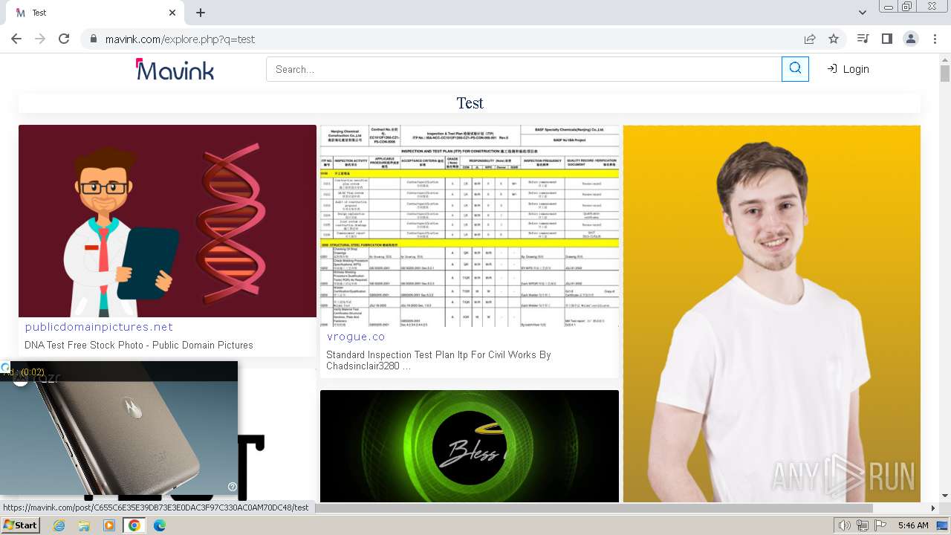Image resolution: width=951 pixels, height=535 pixels.
Task: Open the Chrome three-dot menu
Action: coord(934,39)
